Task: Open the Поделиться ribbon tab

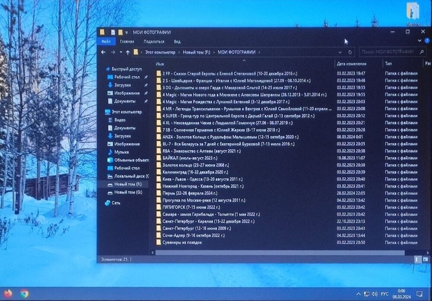Action: tap(154, 41)
